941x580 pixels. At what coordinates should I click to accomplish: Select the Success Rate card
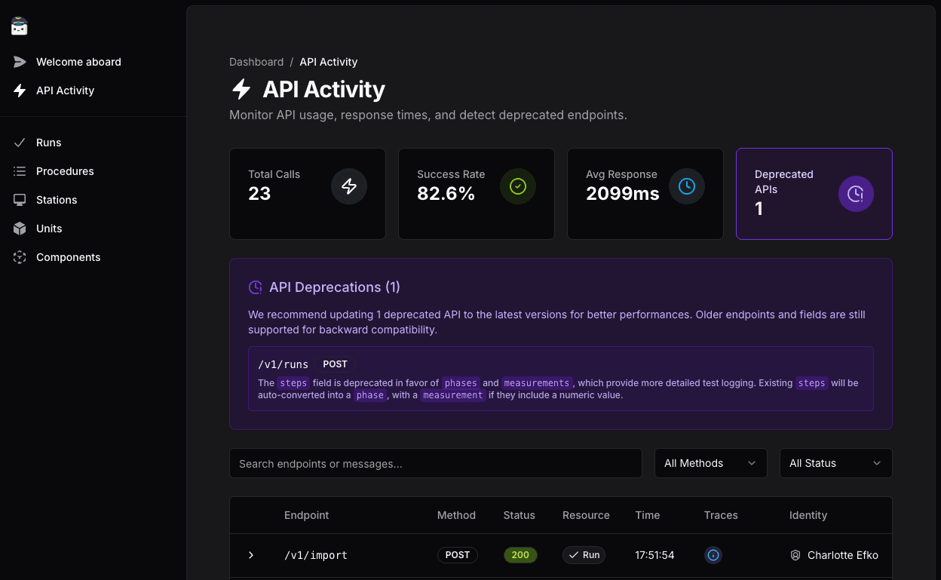pyautogui.click(x=477, y=194)
